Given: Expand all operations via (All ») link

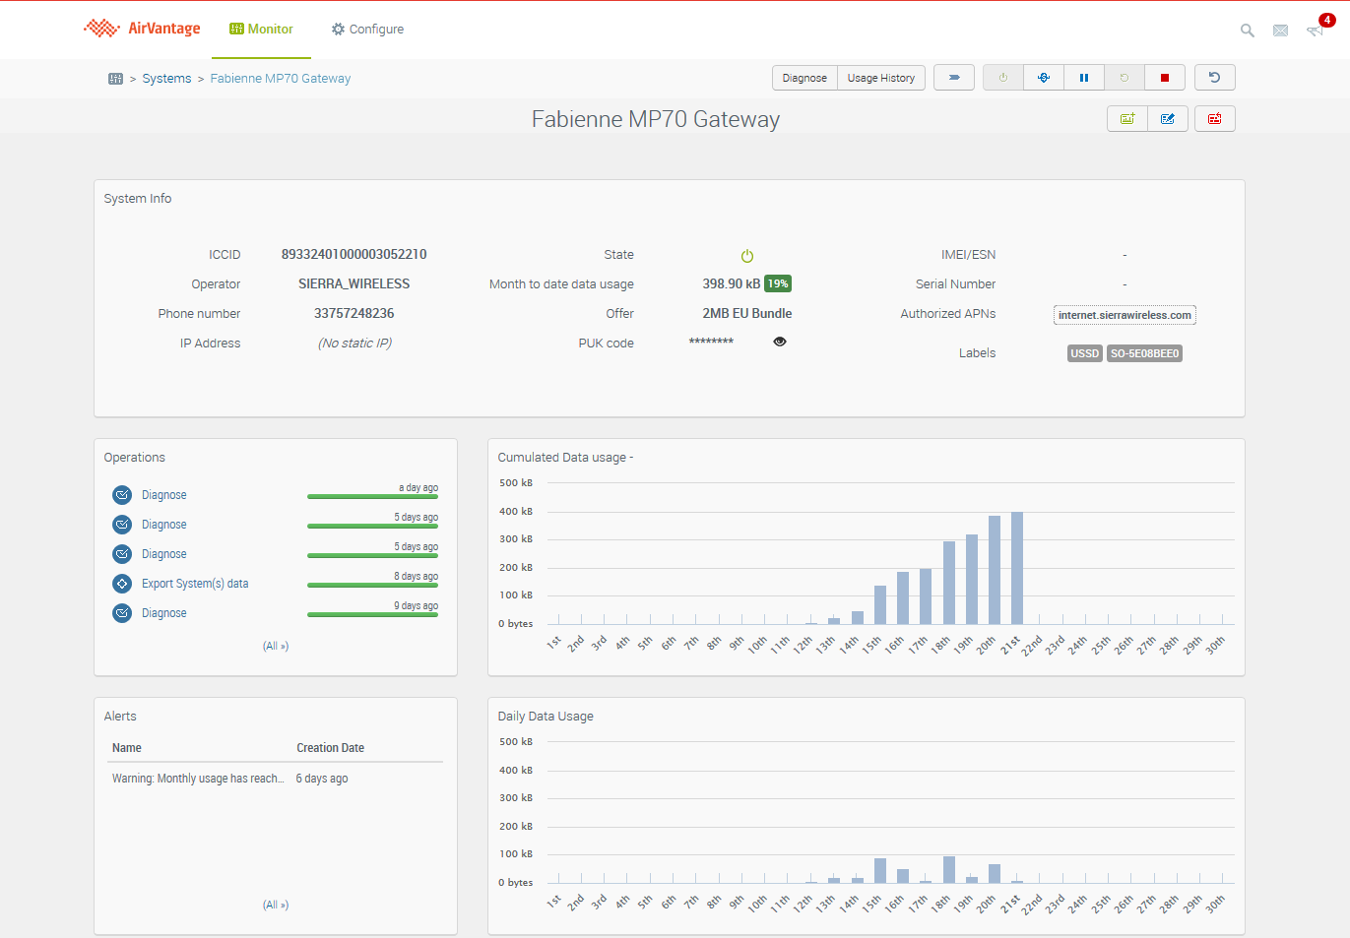Looking at the screenshot, I should pos(276,647).
